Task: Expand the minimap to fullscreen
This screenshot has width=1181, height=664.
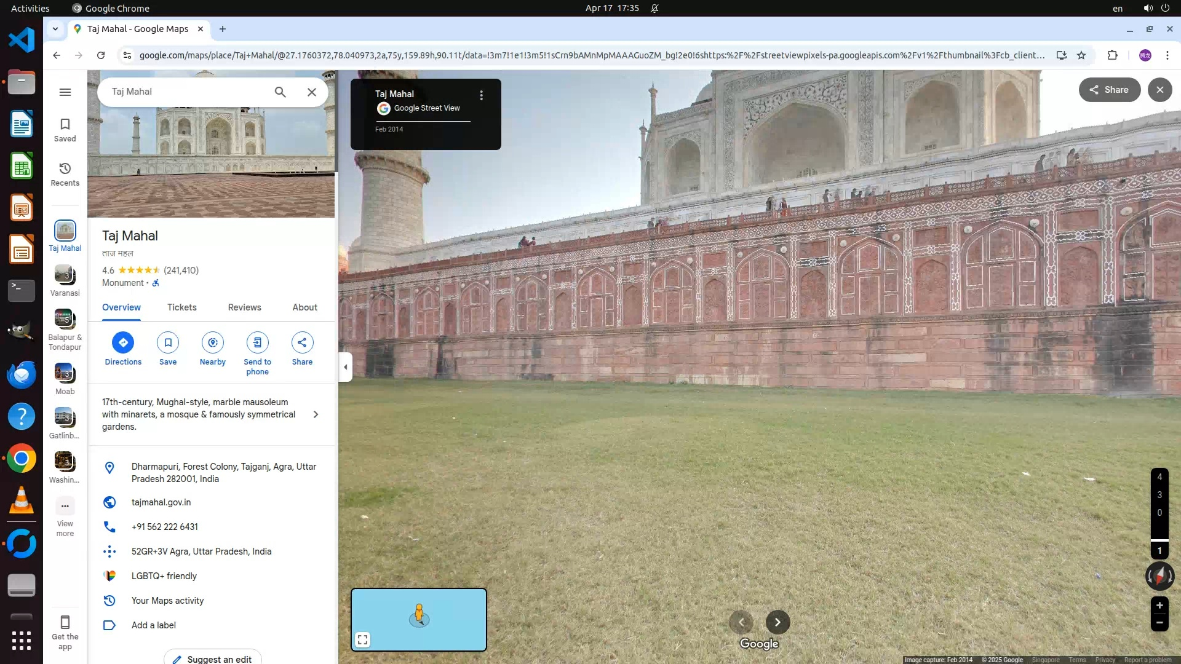Action: [363, 640]
